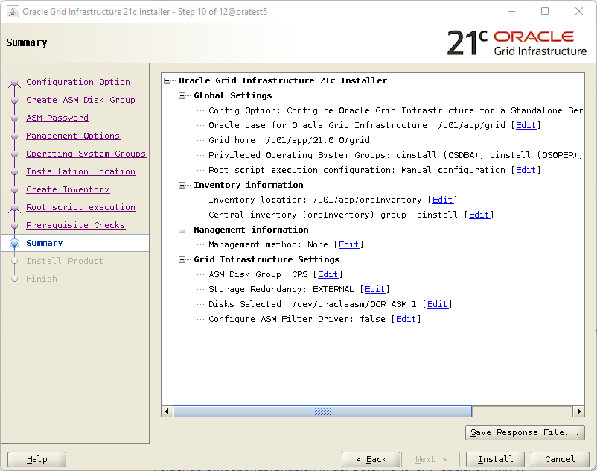Collapse the Management information tree node
Viewport: 597px width, 471px height.
coord(182,230)
